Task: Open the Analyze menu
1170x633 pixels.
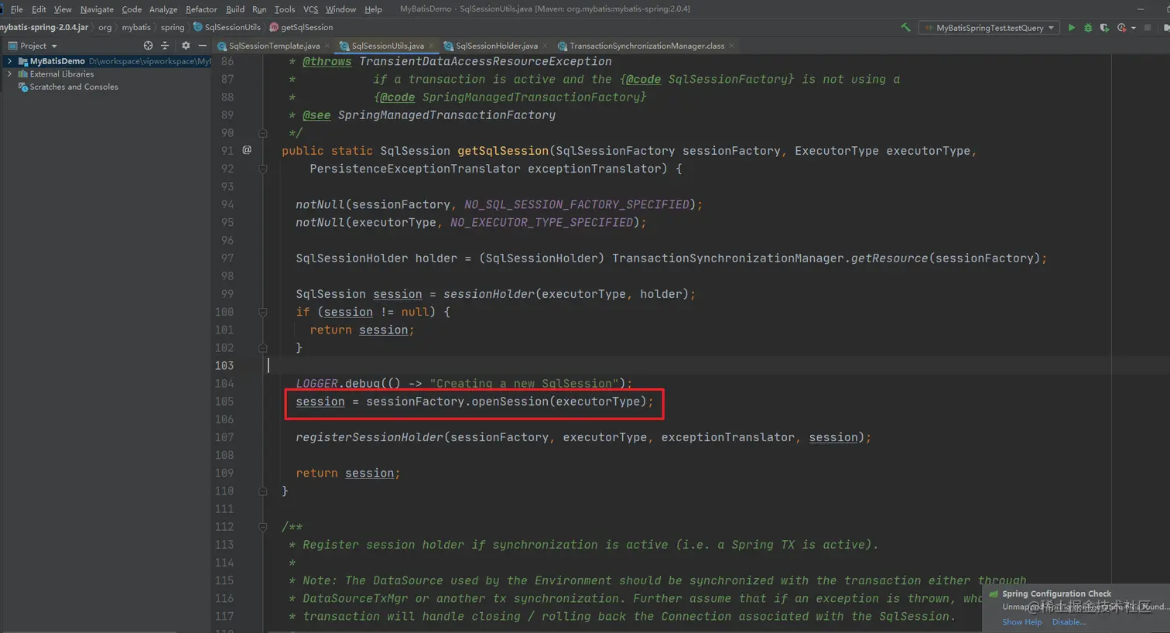Action: pyautogui.click(x=163, y=9)
